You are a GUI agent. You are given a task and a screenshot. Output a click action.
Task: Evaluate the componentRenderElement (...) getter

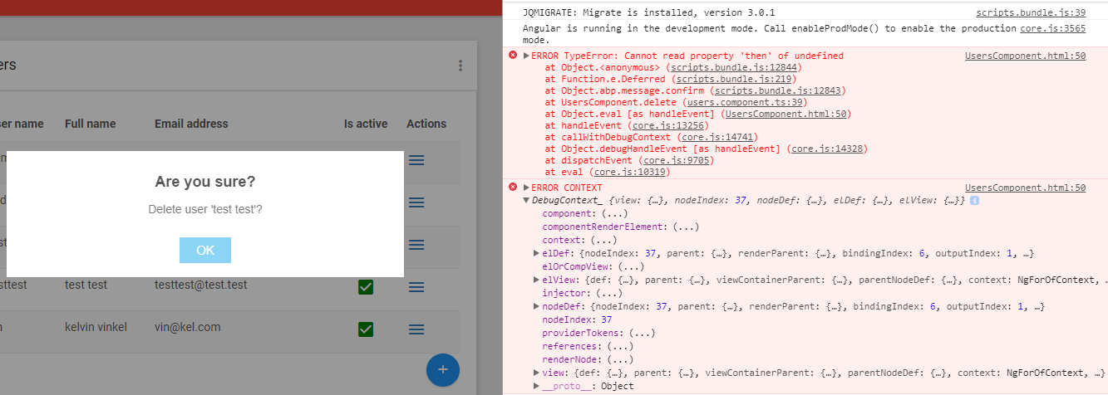click(686, 227)
